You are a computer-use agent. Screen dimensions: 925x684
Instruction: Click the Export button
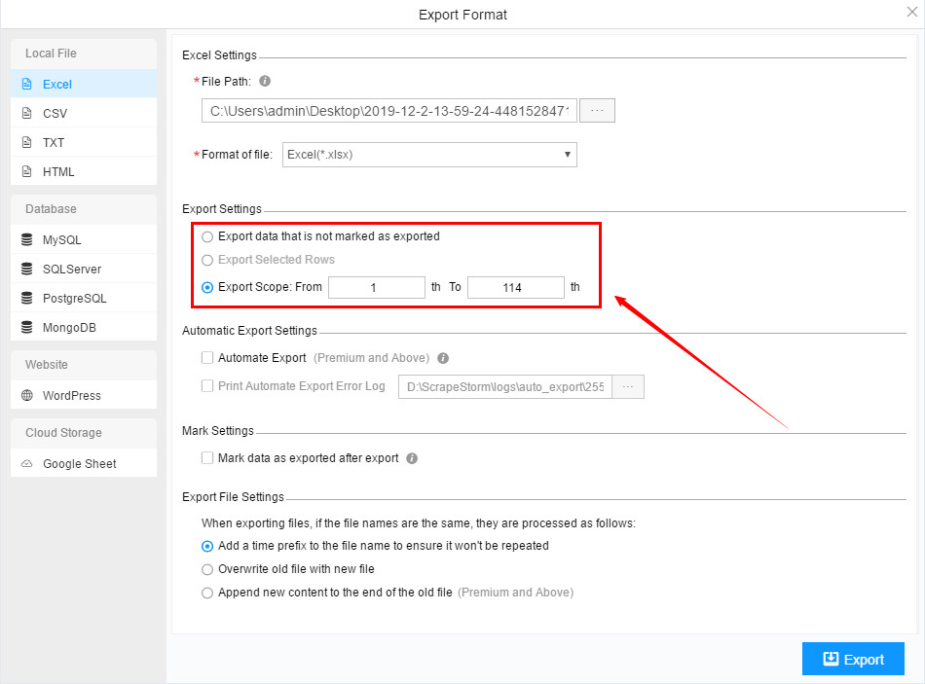tap(853, 659)
